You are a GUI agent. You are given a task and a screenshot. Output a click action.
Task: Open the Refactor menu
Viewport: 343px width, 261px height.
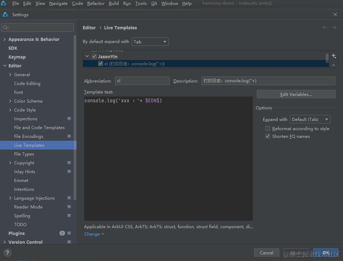96,3
